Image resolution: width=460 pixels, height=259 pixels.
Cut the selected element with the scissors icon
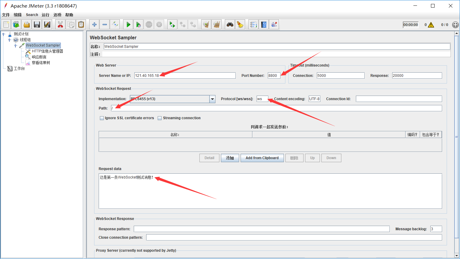tap(61, 25)
